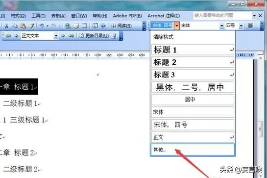Click the style box showing 宋体, 四号
Viewport: 267px width, 178px height.
coord(163,25)
